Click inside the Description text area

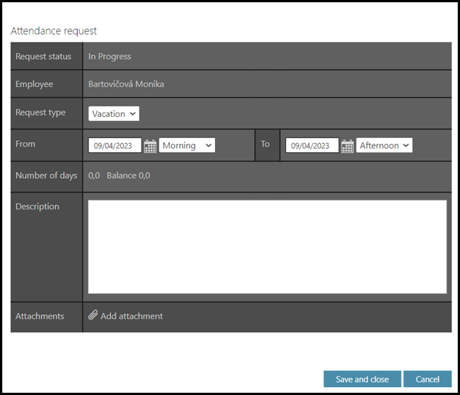pos(267,246)
